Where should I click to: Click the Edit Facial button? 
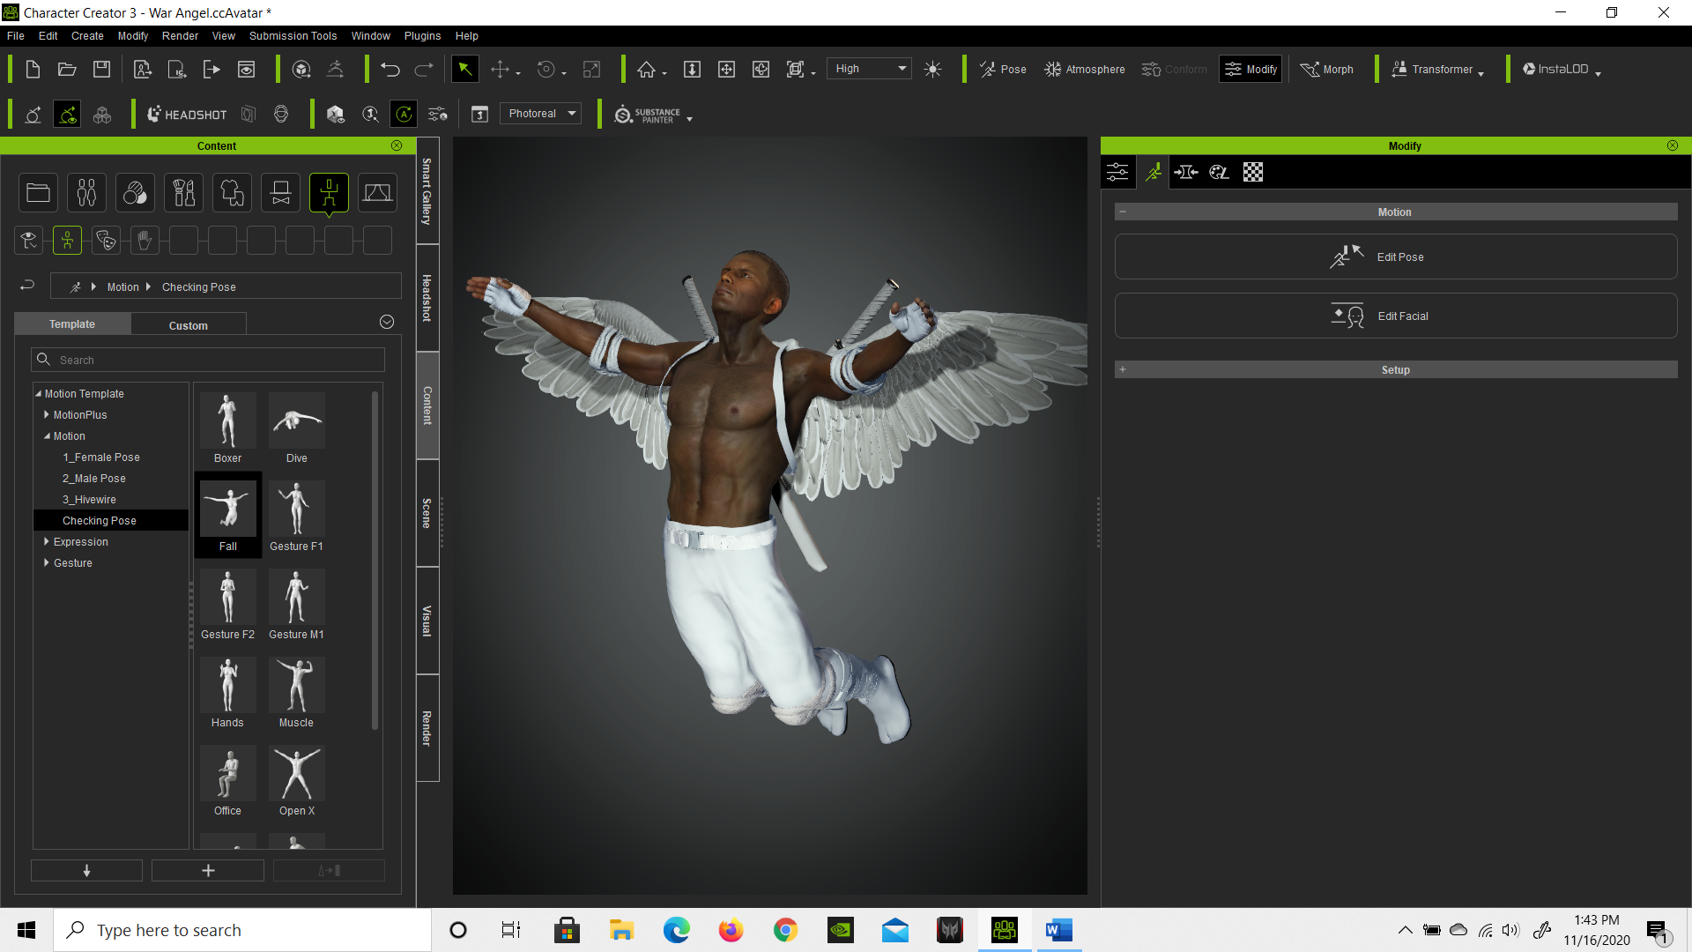(x=1396, y=316)
